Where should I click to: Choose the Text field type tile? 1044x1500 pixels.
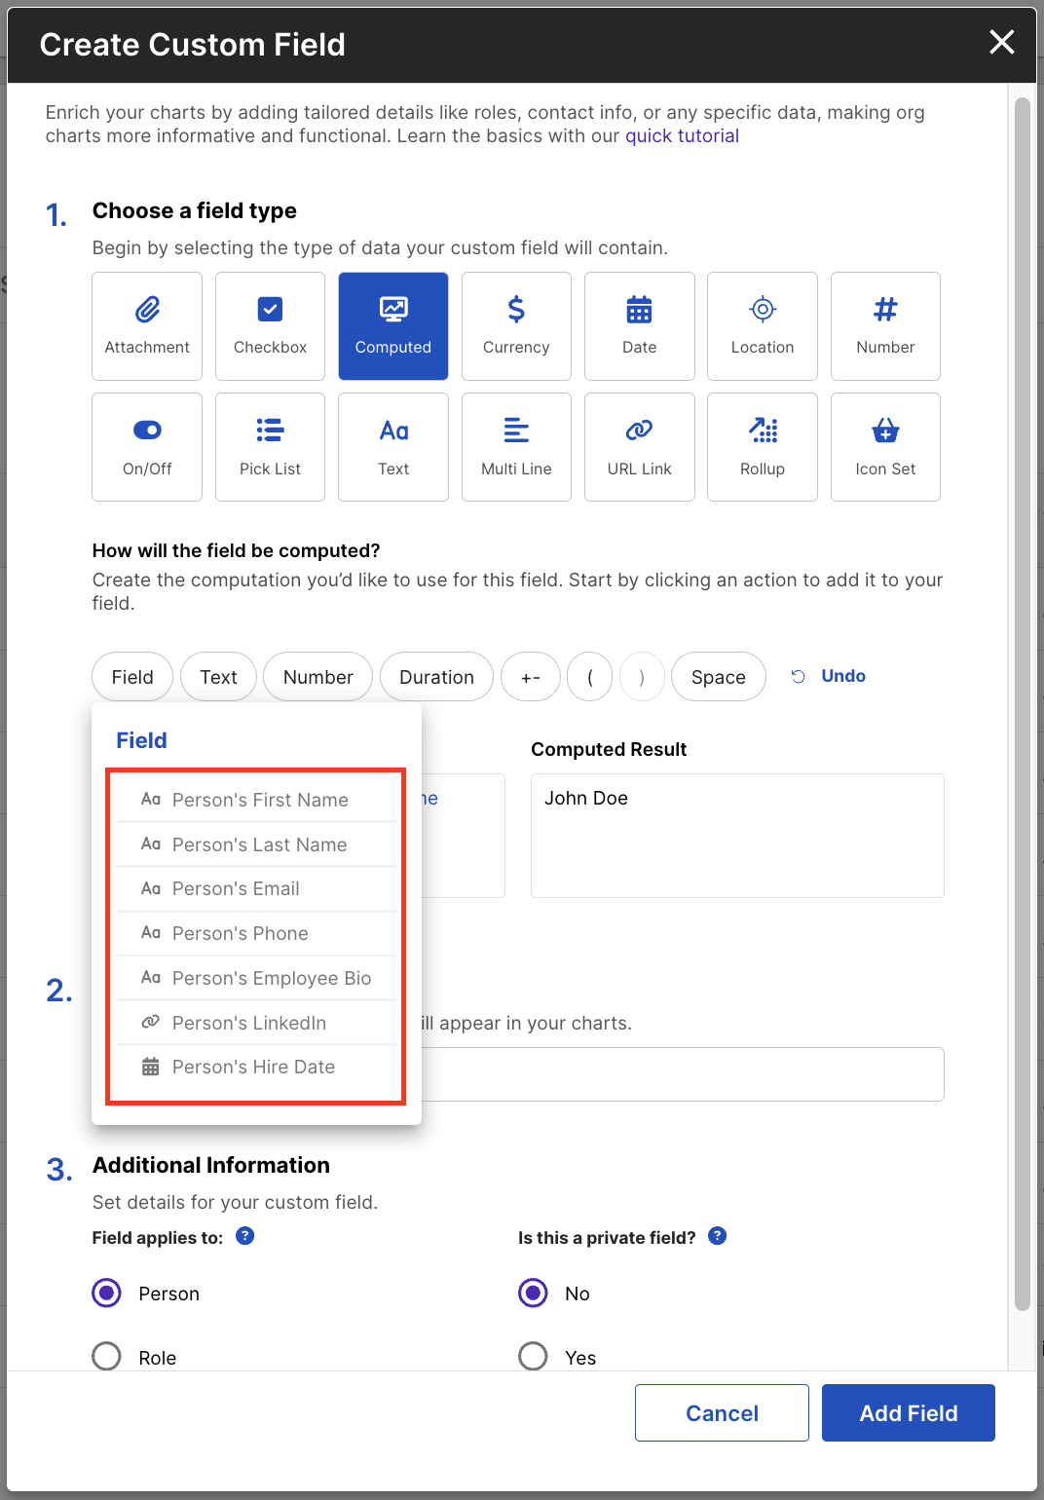click(393, 447)
